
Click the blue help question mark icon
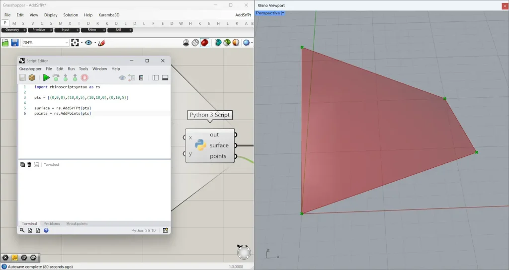coord(46,230)
